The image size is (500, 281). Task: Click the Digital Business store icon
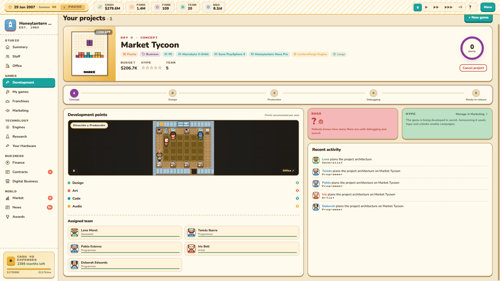point(8,181)
